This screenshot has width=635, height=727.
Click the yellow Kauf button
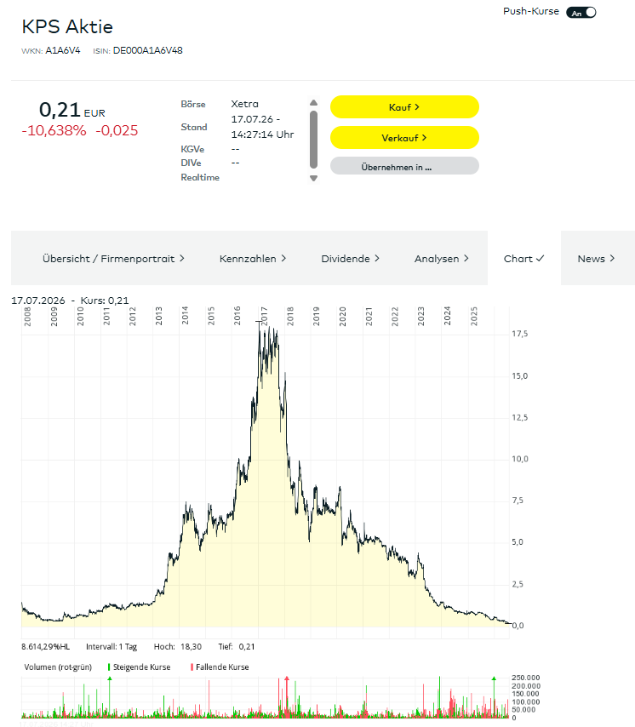pos(404,107)
